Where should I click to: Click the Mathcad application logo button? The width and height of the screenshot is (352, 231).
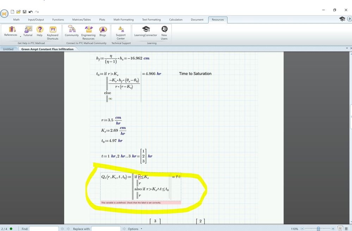click(4, 14)
